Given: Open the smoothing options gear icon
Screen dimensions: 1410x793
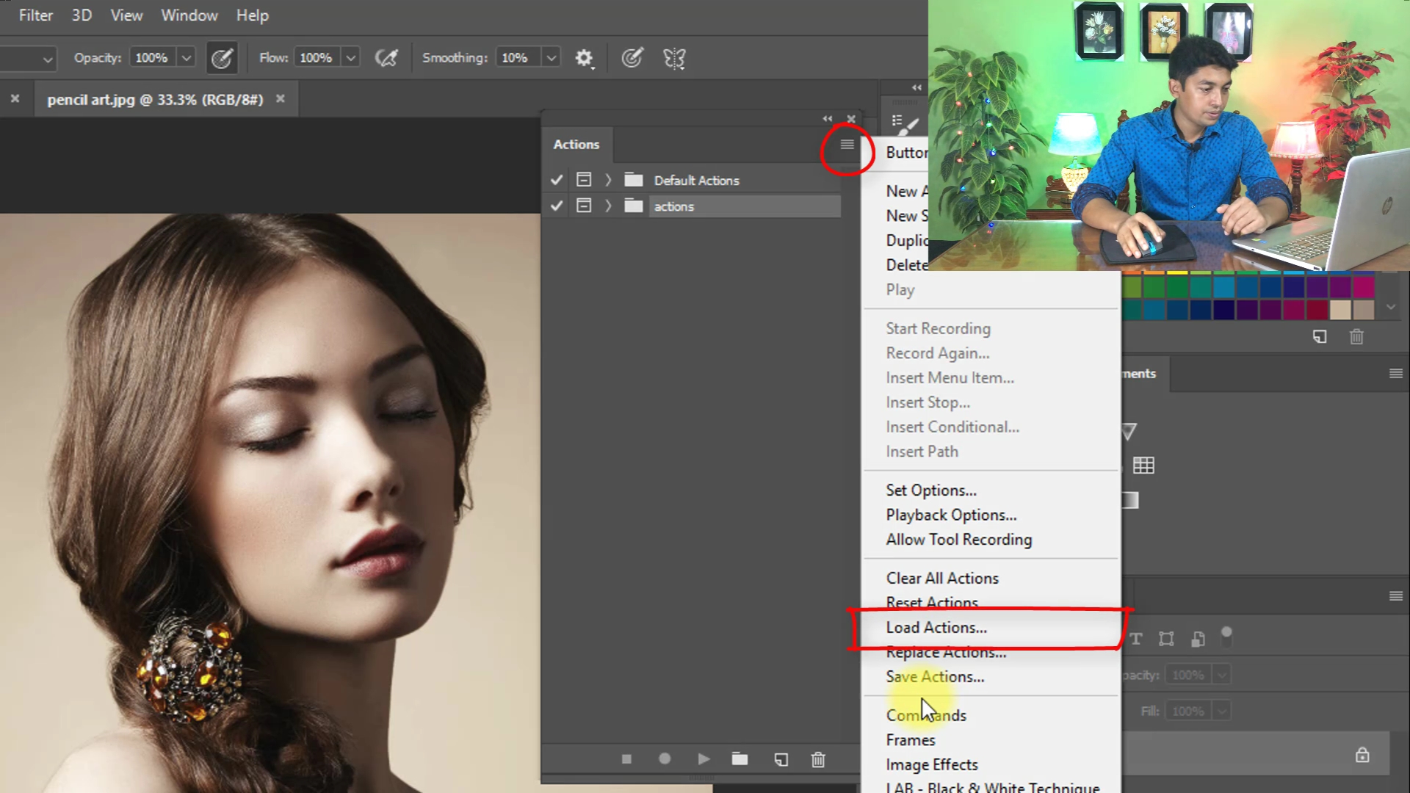Looking at the screenshot, I should (x=584, y=58).
